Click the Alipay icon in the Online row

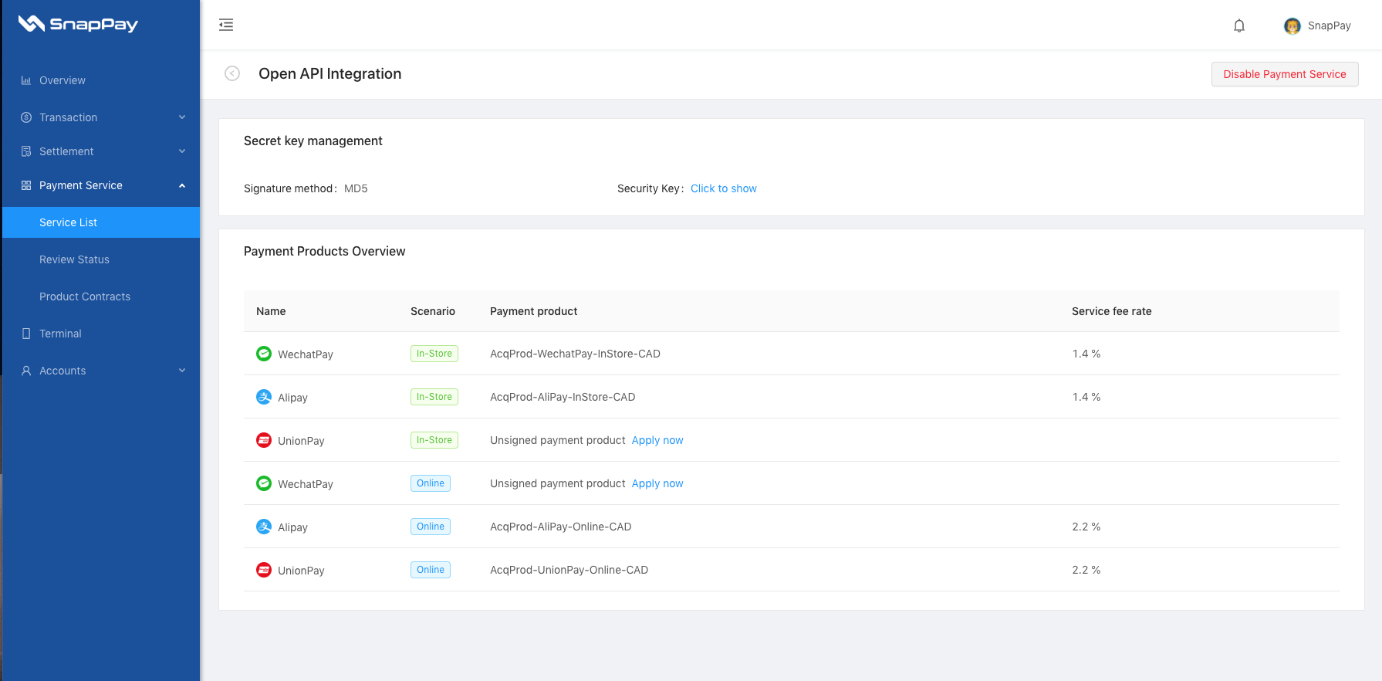pyautogui.click(x=264, y=527)
